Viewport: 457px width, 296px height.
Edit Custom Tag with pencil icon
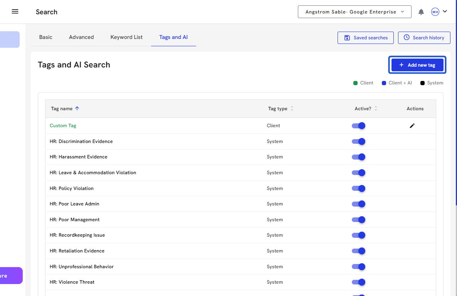click(x=412, y=126)
